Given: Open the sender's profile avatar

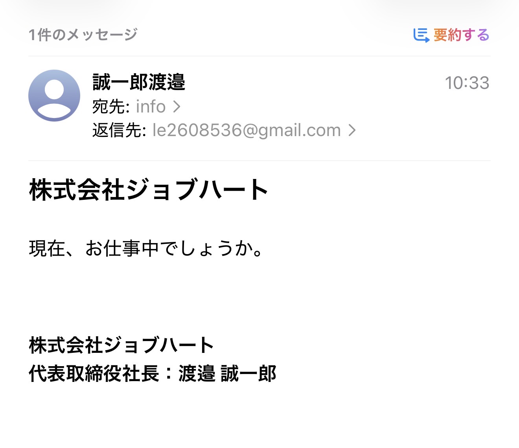Looking at the screenshot, I should (x=54, y=96).
